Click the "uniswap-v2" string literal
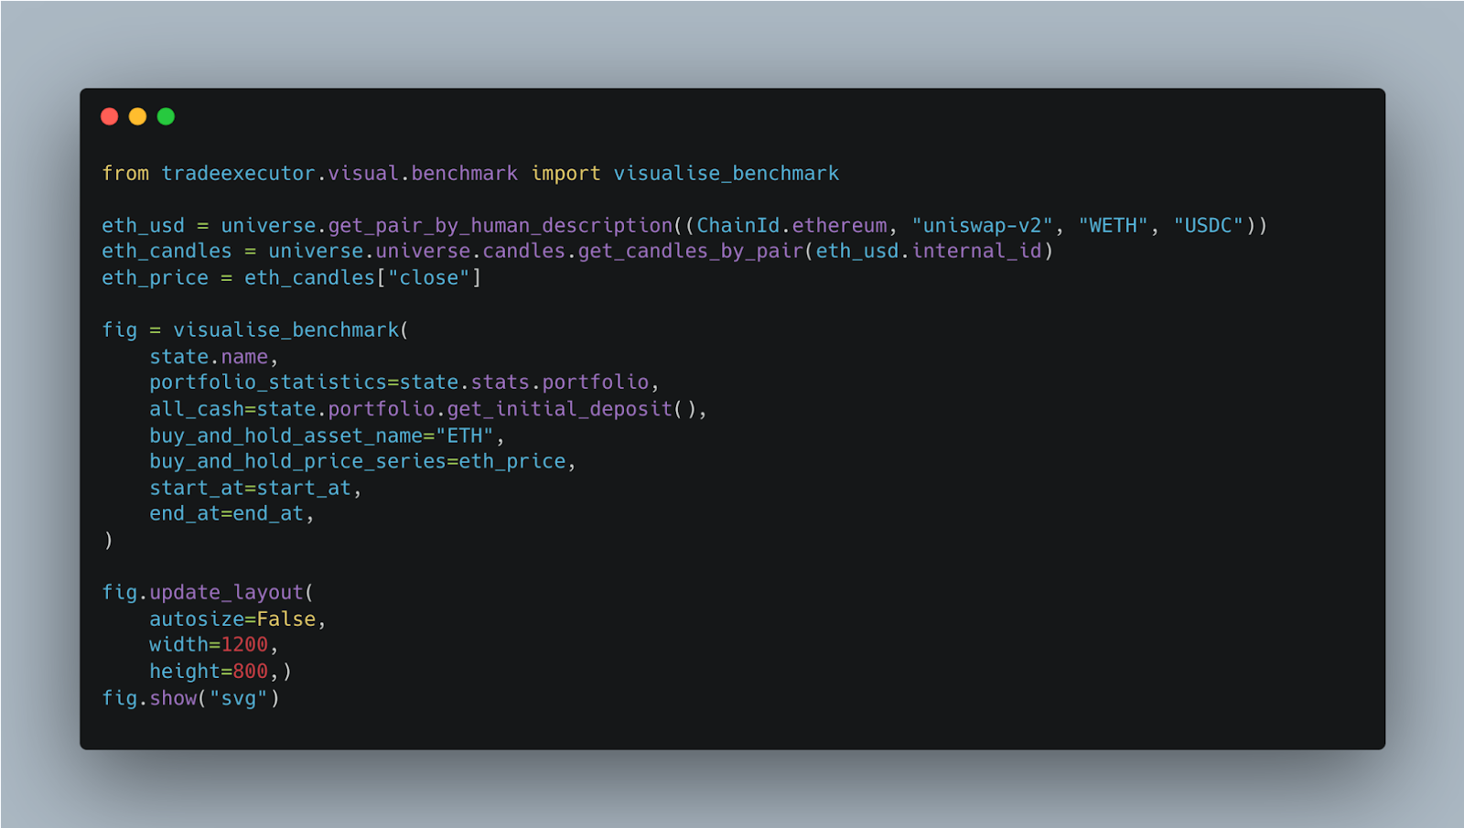This screenshot has width=1464, height=828. (x=983, y=225)
